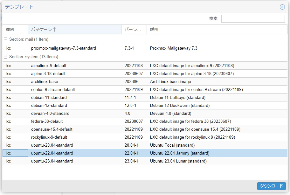Screen dimensions: 290x195
Task: Click version cell 7.3-1
Action: pos(129,48)
